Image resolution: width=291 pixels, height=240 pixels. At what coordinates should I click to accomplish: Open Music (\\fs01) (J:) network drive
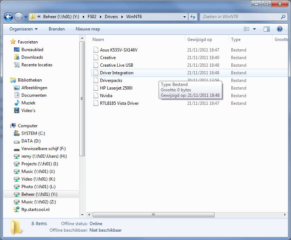tap(38, 171)
